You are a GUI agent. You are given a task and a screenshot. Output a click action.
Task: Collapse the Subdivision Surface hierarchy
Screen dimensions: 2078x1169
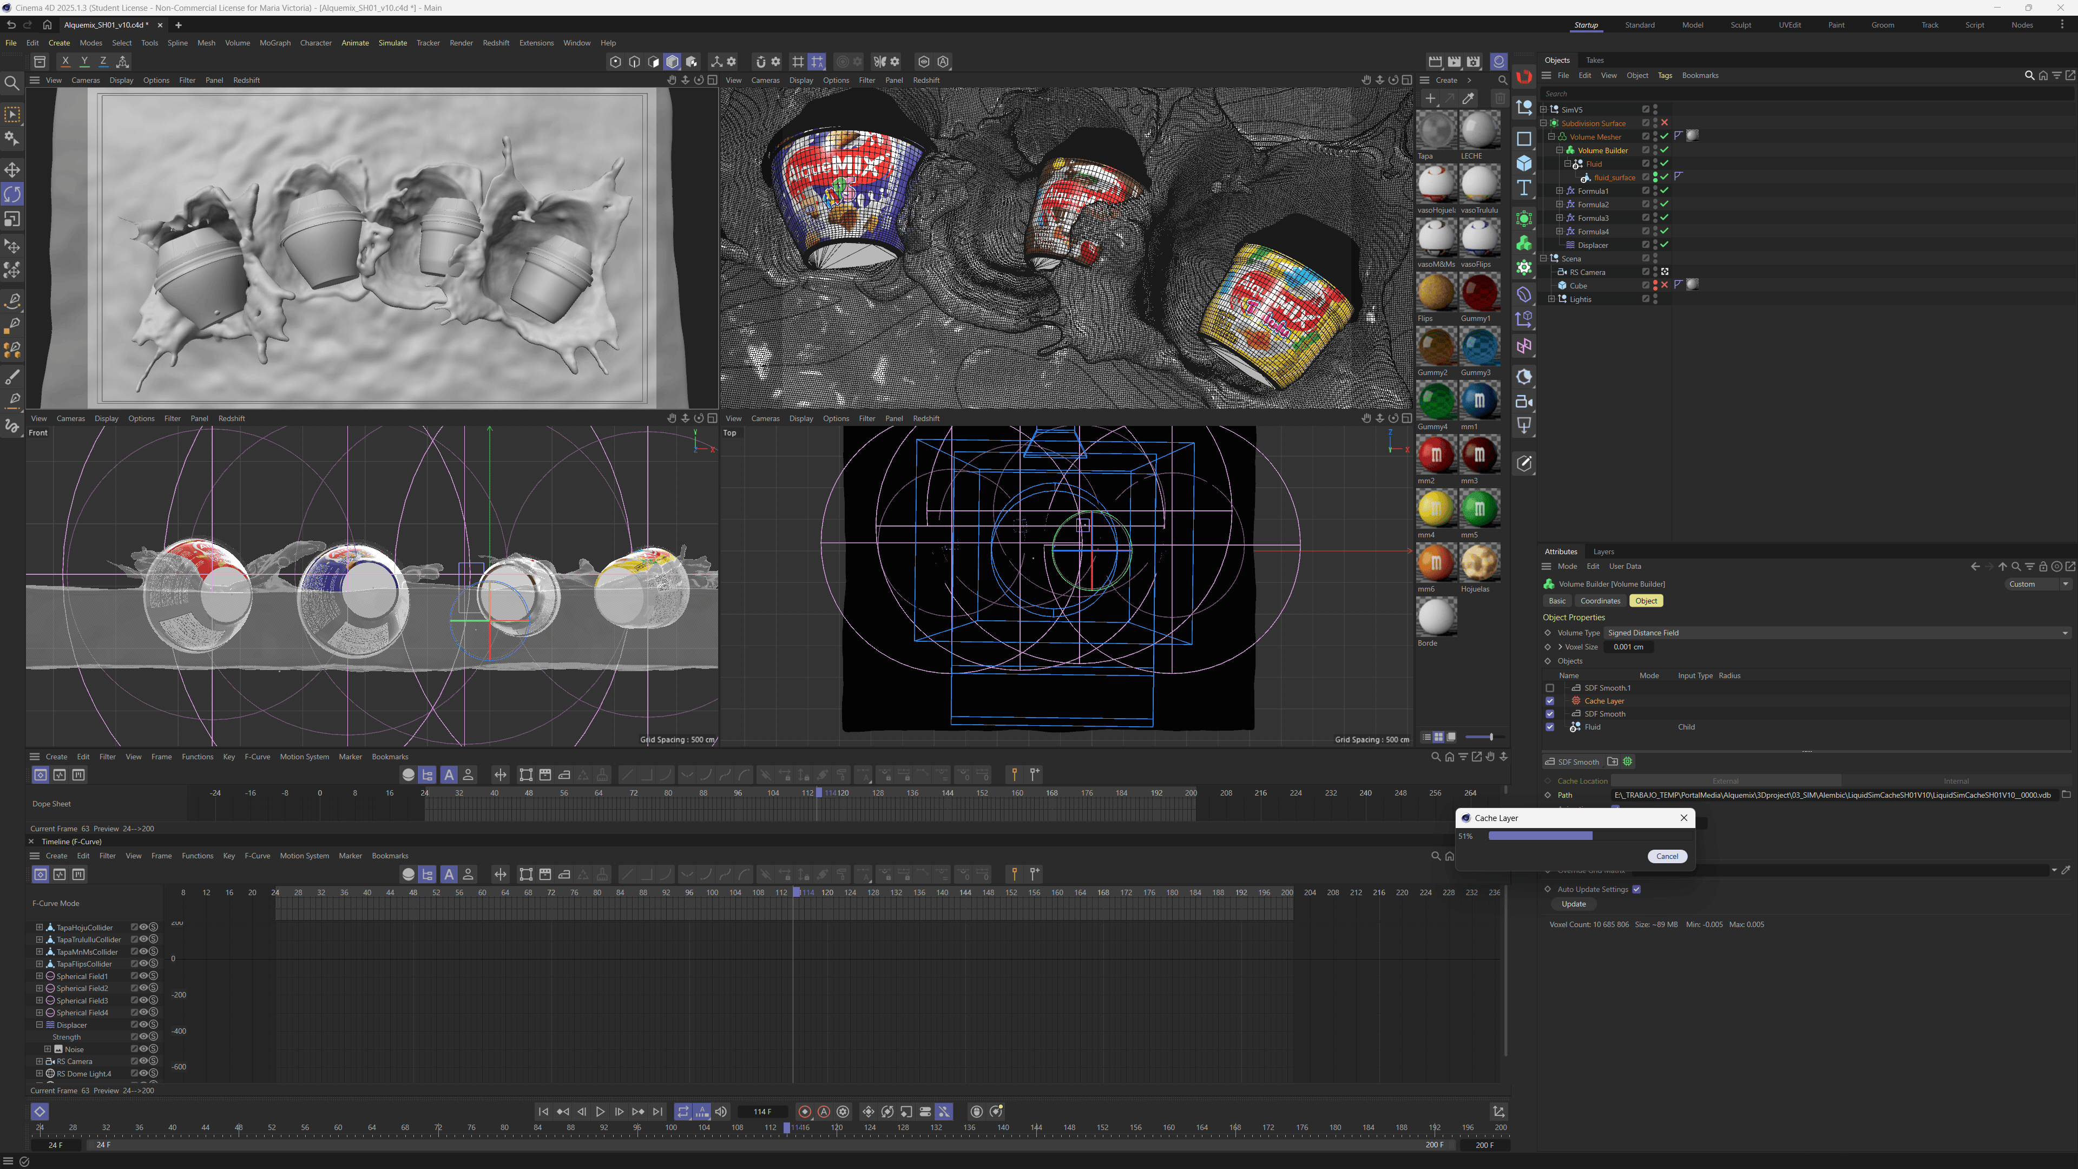click(1543, 123)
